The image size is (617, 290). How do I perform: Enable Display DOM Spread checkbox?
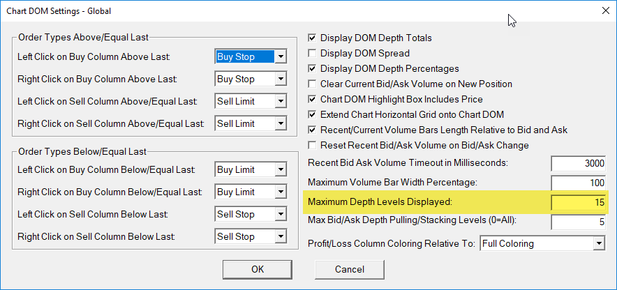[x=312, y=53]
